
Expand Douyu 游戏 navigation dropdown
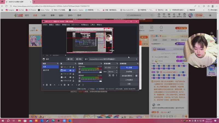pos(70,15)
